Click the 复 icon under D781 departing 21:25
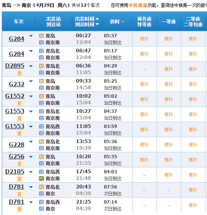Viewport: 207px width, 215px height. click(x=19, y=209)
